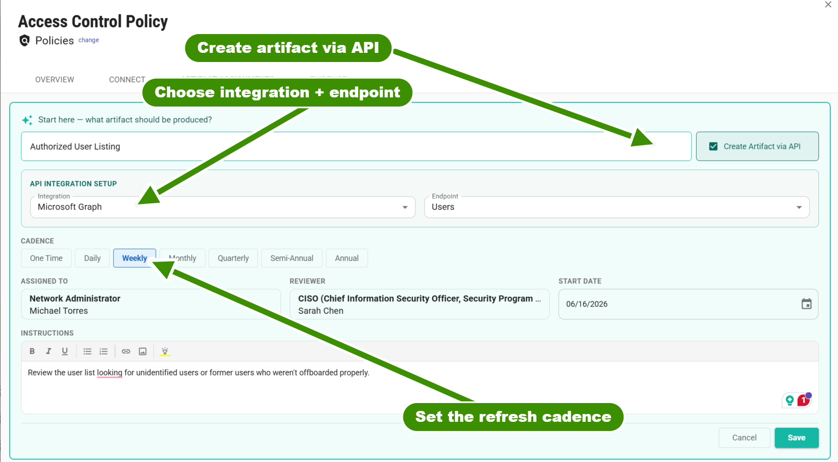Viewport: 838px width, 462px height.
Task: Click into the instructions text area
Action: [x=419, y=387]
